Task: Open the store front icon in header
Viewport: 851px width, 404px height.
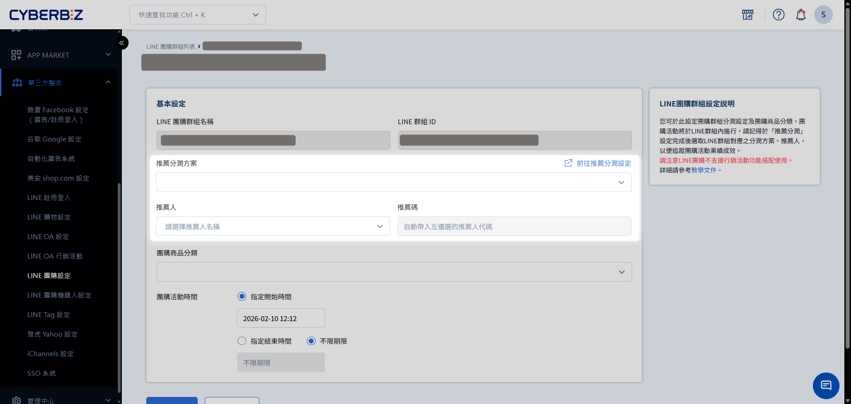Action: pos(748,15)
